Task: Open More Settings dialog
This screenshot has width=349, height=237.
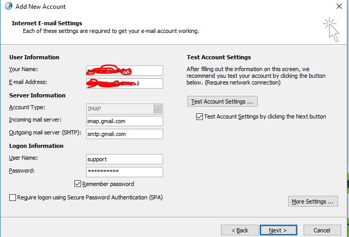Action: 313,201
